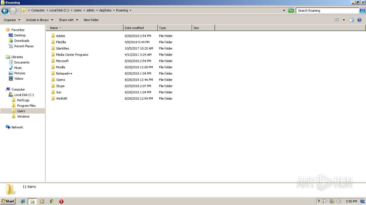The image size is (366, 205).
Task: Open the Include in library dropdown
Action: [x=39, y=20]
